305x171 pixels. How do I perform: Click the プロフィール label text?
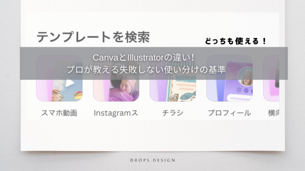coord(230,113)
